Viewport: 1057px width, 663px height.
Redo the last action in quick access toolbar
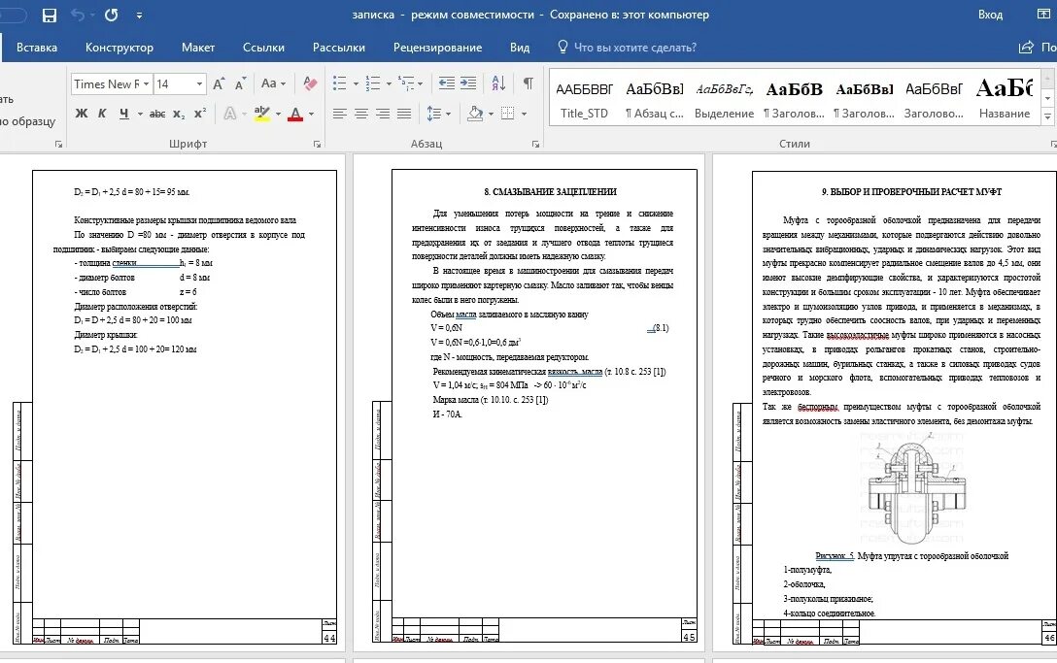tap(111, 15)
